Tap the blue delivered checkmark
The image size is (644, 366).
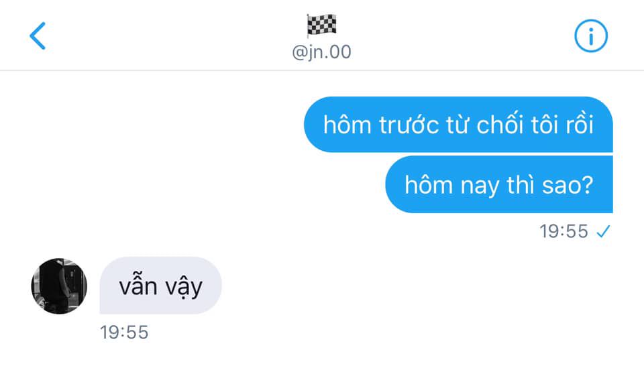coord(603,231)
